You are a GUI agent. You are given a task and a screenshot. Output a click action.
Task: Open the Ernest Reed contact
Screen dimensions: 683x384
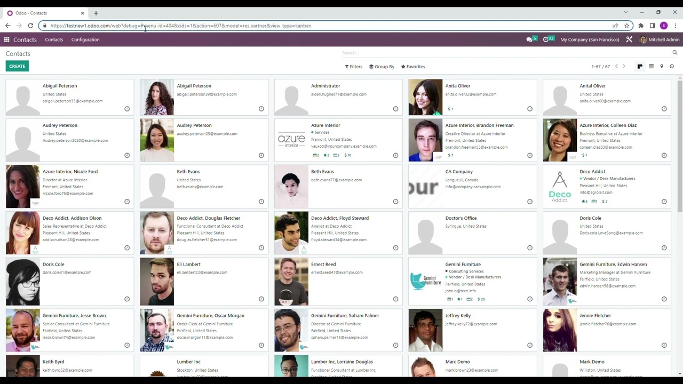pyautogui.click(x=338, y=282)
